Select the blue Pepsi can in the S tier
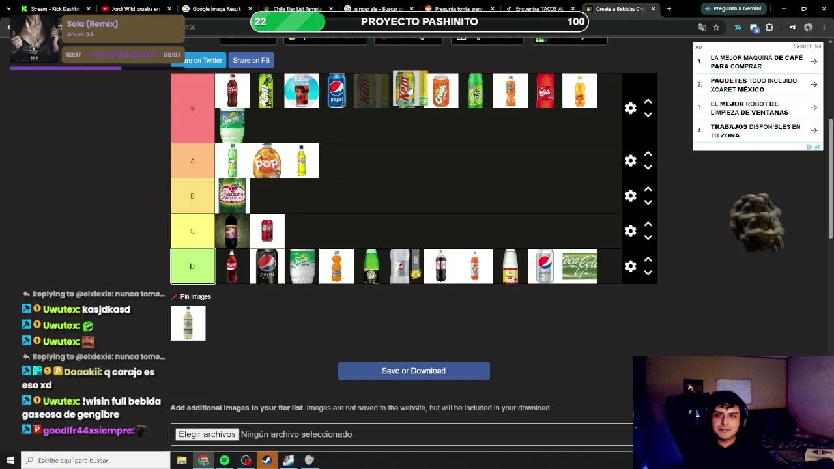The width and height of the screenshot is (834, 469). (x=336, y=91)
